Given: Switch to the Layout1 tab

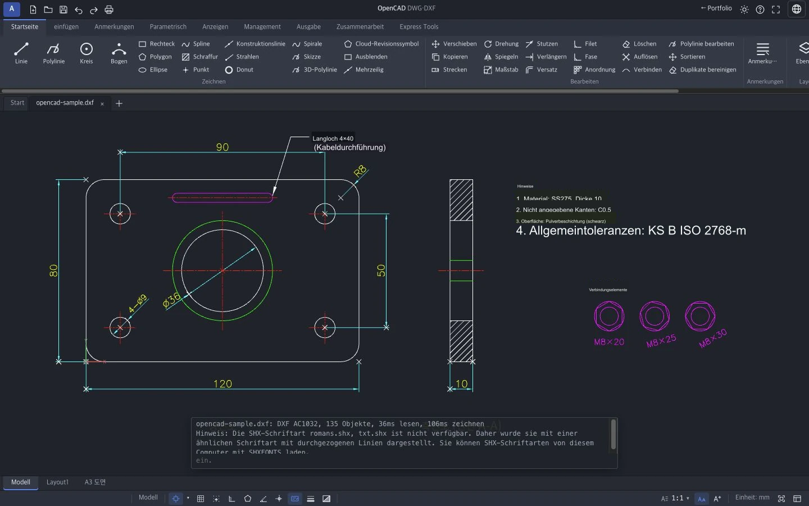Looking at the screenshot, I should click(57, 482).
